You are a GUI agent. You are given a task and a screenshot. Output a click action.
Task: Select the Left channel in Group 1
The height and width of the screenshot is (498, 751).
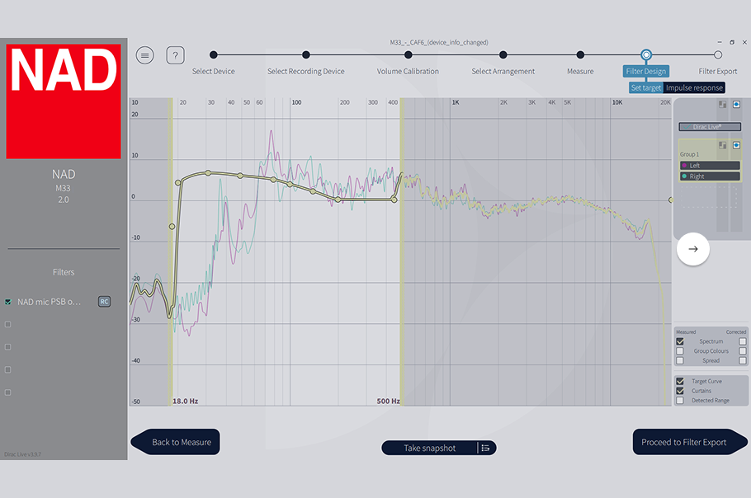click(710, 166)
